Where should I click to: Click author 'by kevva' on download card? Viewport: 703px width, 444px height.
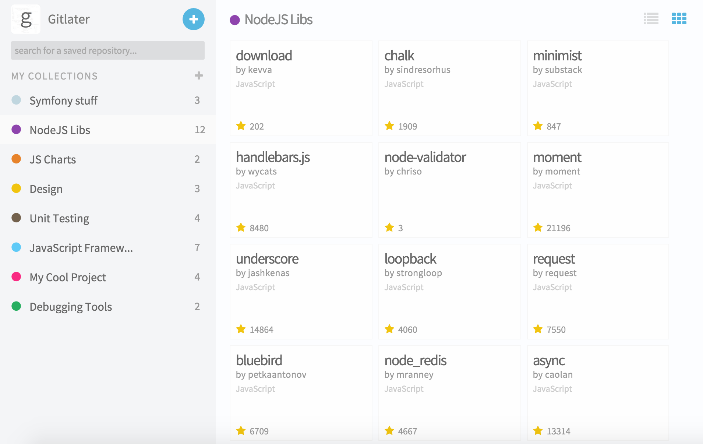click(254, 70)
